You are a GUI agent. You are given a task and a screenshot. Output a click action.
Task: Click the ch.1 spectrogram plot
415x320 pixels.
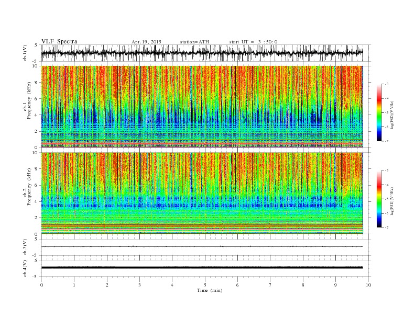[x=202, y=107]
